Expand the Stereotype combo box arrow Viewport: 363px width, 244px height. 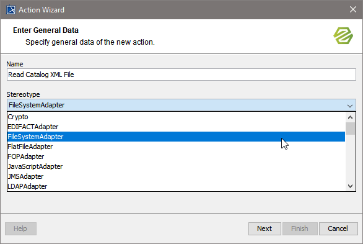click(x=350, y=106)
